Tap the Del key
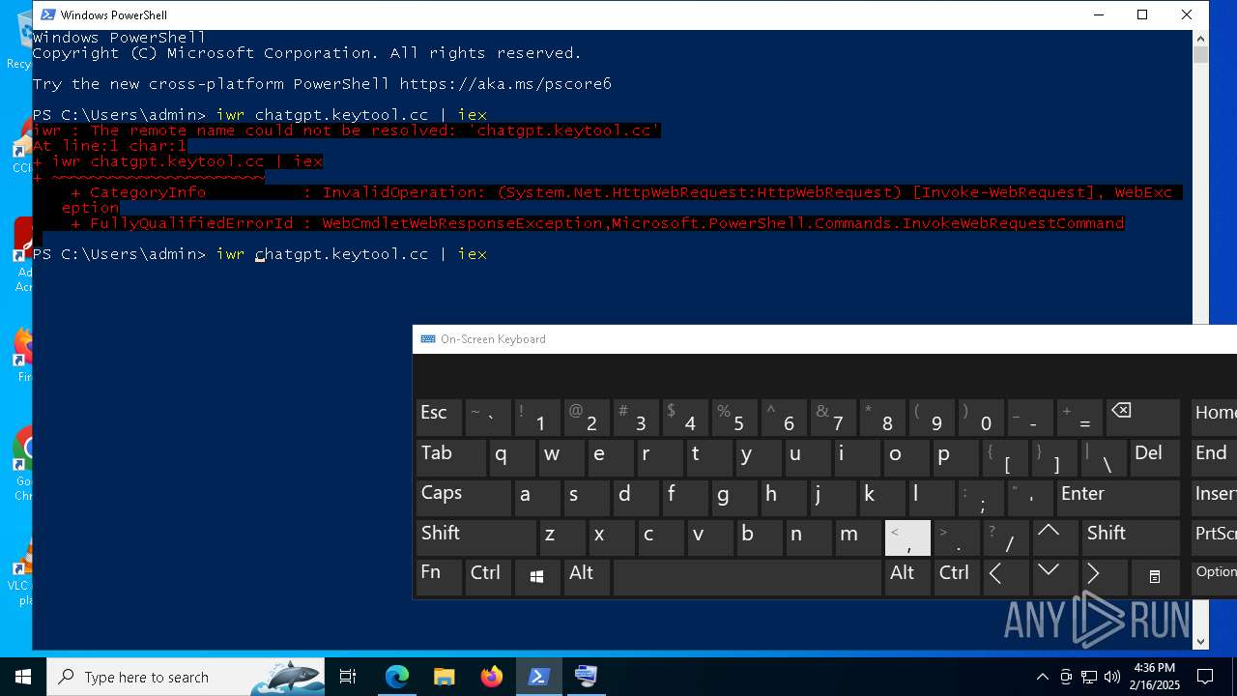Image resolution: width=1237 pixels, height=696 pixels. click(x=1154, y=457)
